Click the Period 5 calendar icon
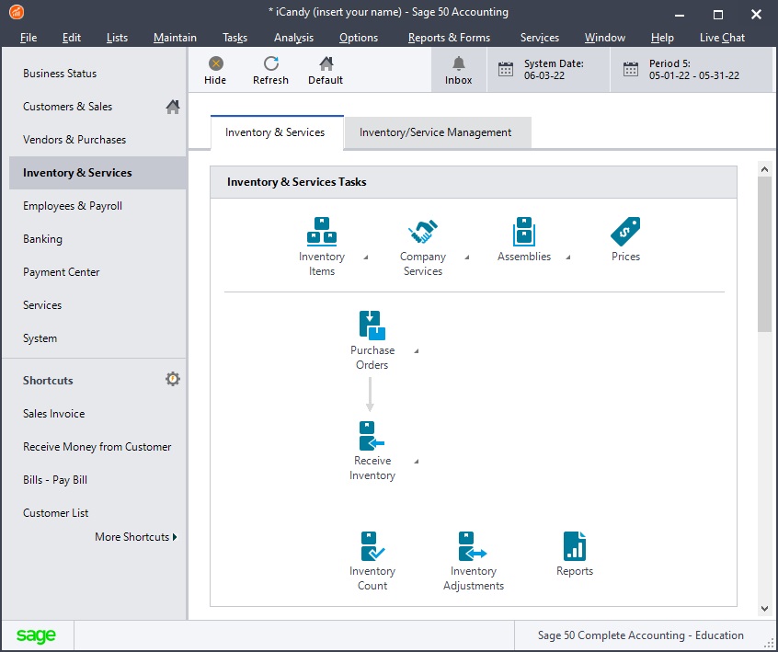Screen dimensions: 778x652 [631, 70]
